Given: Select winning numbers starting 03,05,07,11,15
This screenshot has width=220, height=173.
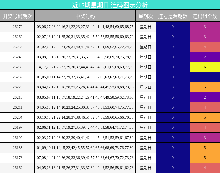Looking at the screenshot, I should coord(85,97).
